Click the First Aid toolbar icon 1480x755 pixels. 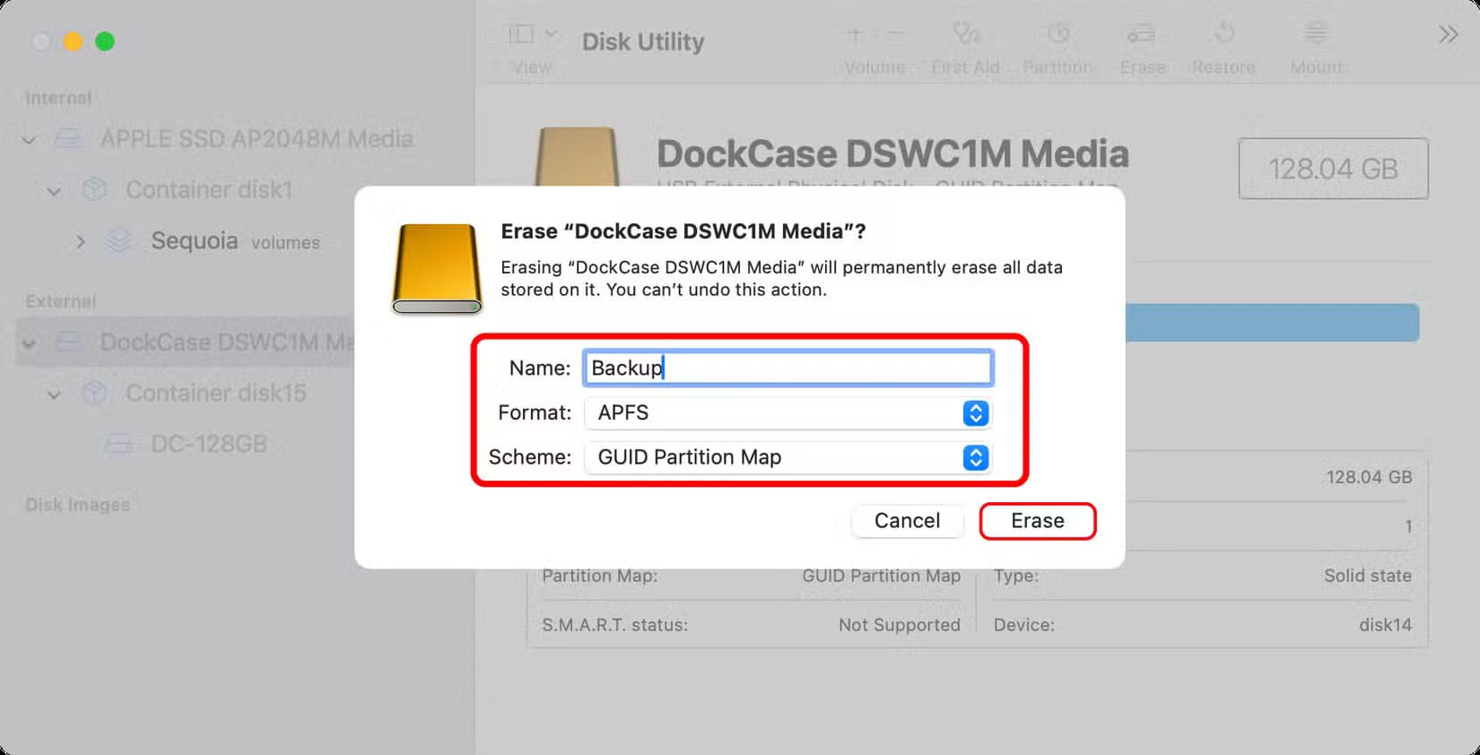(965, 35)
